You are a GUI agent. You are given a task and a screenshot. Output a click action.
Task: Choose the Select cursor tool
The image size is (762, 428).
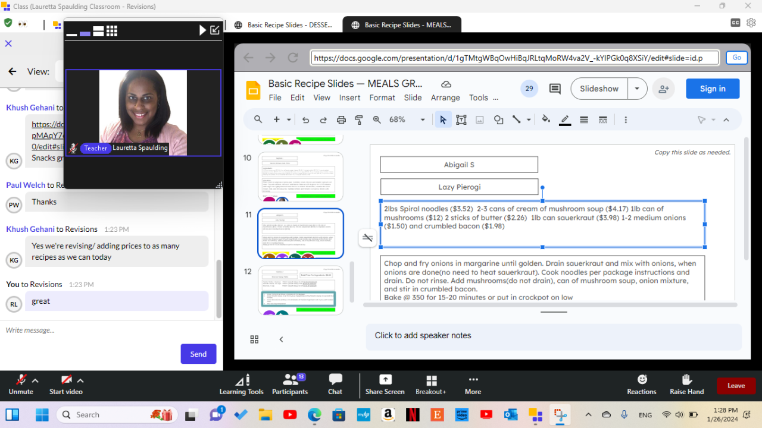pyautogui.click(x=443, y=119)
